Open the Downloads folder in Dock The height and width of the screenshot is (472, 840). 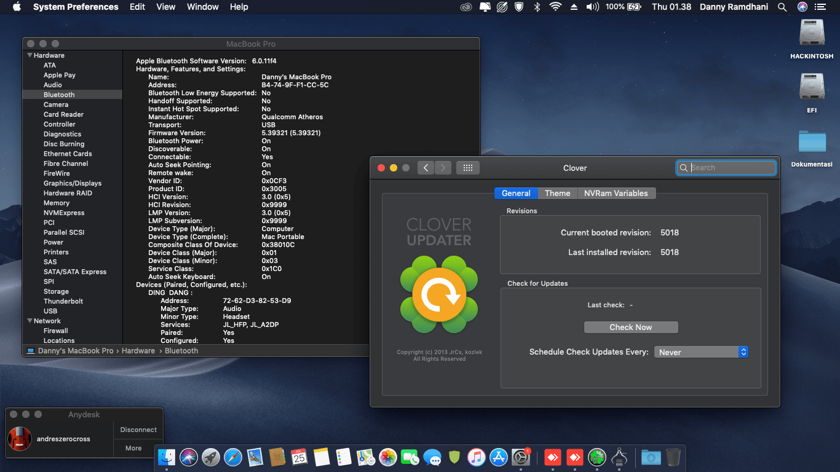tap(651, 457)
